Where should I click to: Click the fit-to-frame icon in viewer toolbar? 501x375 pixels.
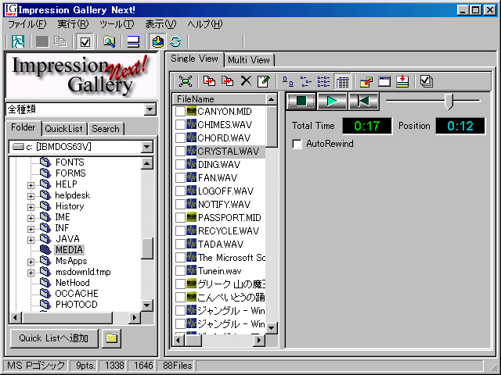tap(186, 81)
